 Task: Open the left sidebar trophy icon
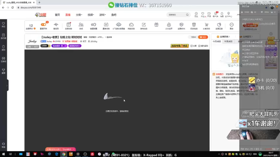[3, 71]
